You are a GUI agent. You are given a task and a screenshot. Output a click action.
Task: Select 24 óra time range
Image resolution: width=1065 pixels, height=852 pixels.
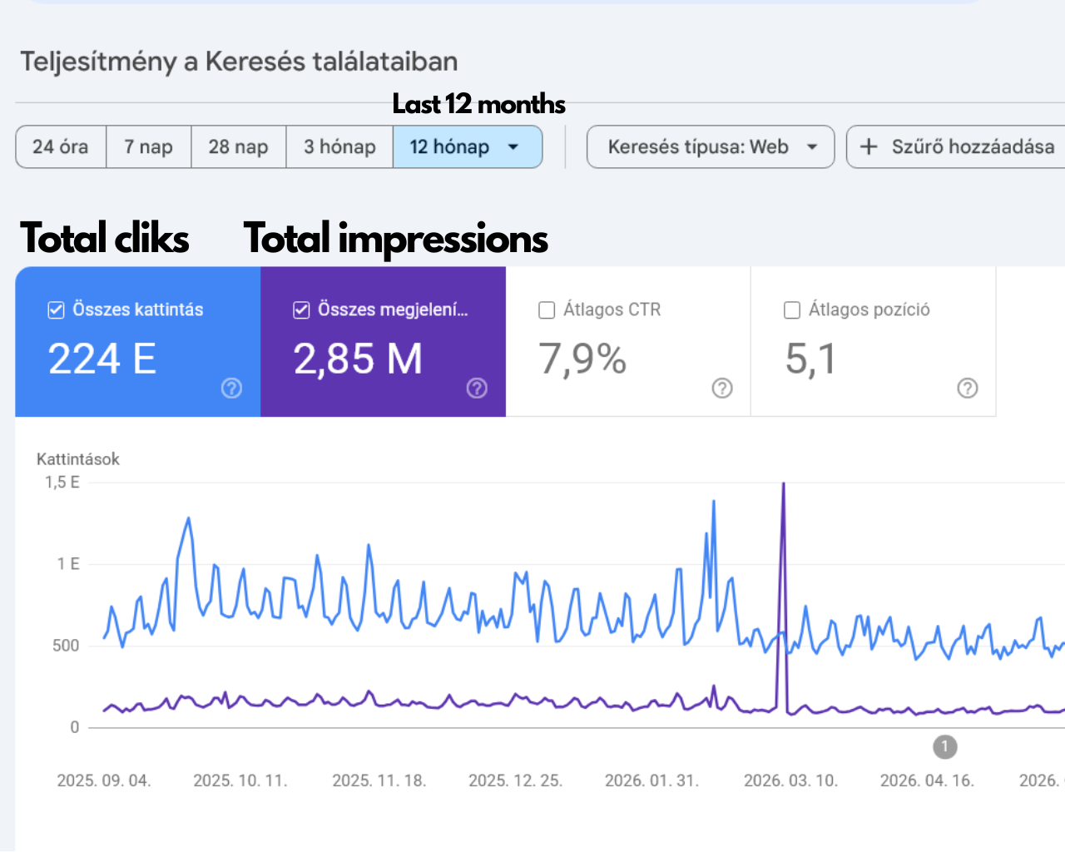61,147
